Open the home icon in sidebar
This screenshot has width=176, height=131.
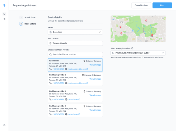[4, 14]
